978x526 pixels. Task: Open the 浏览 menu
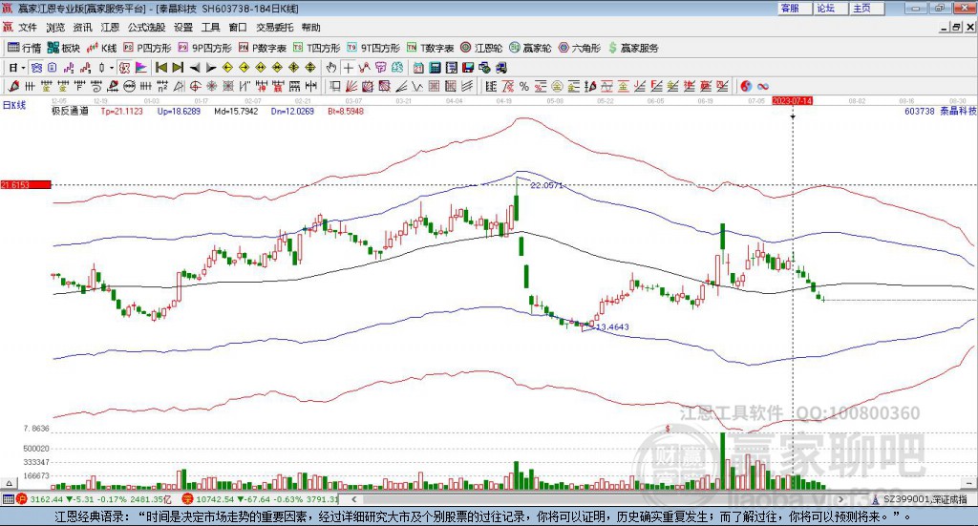(x=55, y=28)
